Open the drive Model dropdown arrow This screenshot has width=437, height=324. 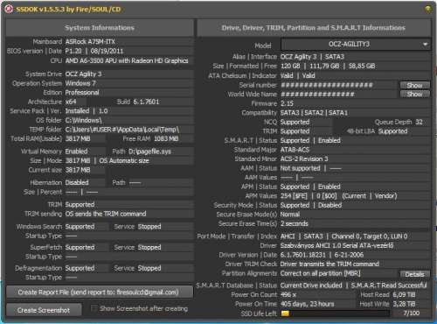point(425,45)
